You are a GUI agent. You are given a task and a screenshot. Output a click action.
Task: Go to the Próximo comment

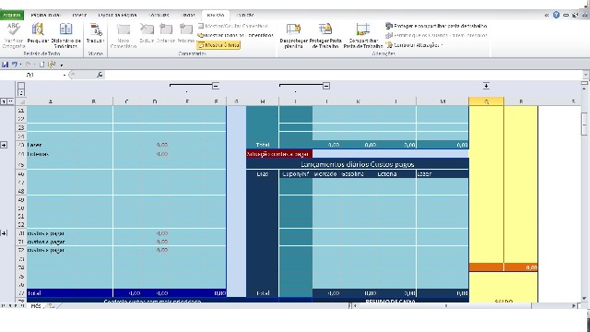(x=186, y=33)
